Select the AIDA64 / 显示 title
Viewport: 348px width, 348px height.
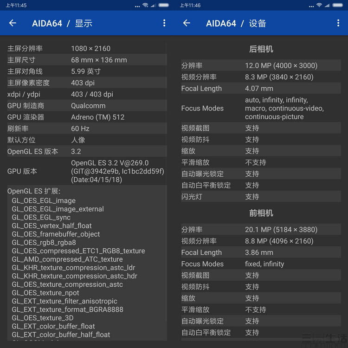[x=62, y=23]
